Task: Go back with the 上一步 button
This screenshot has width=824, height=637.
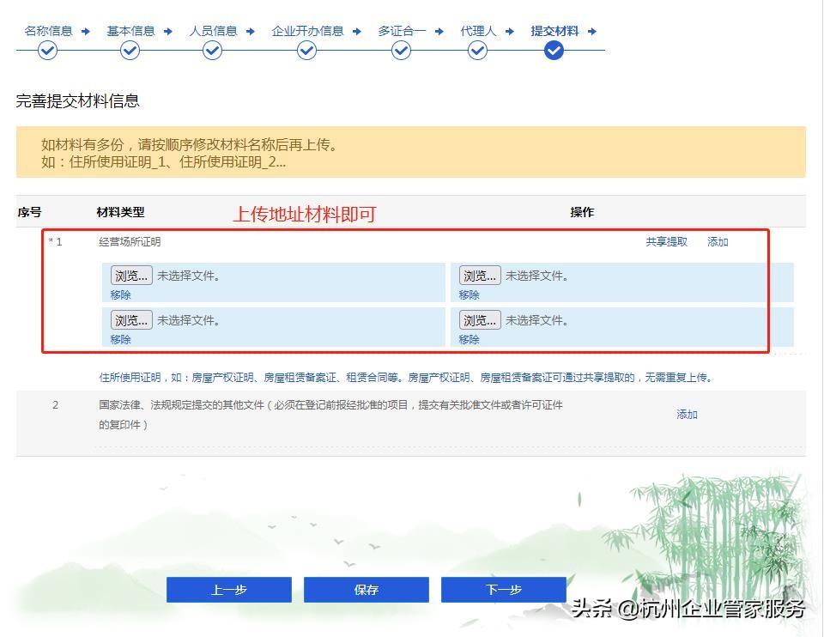Action: [229, 590]
